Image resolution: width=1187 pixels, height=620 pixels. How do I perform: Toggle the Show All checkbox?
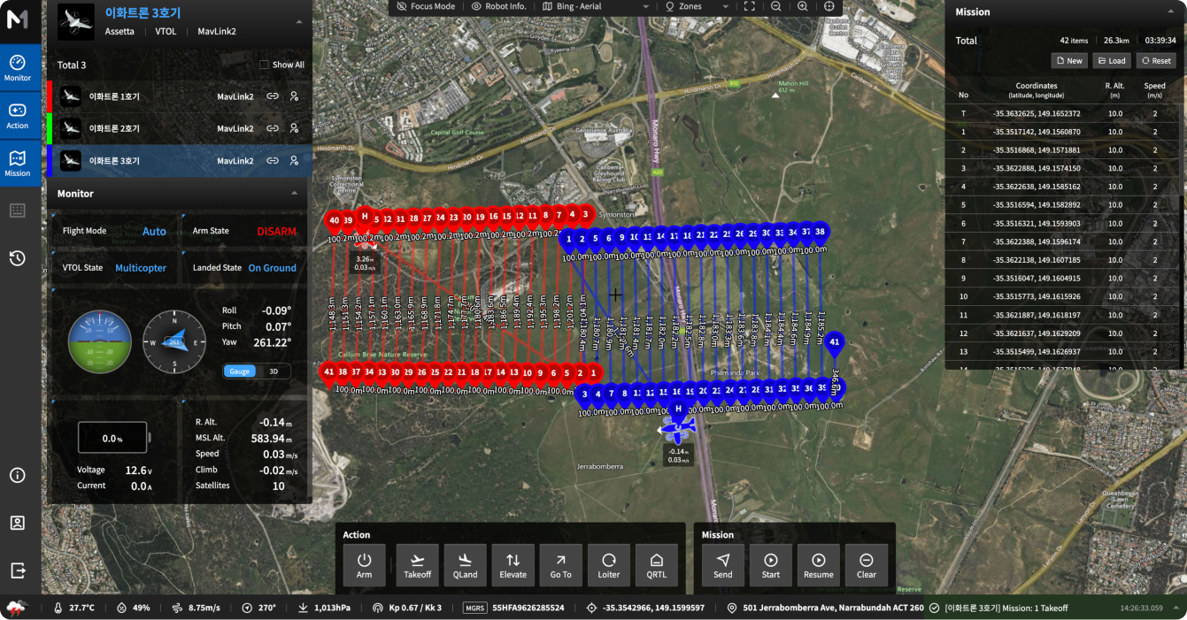pyautogui.click(x=264, y=65)
